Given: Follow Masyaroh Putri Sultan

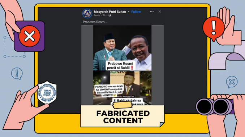Looking at the screenshot, I should 136,12.
